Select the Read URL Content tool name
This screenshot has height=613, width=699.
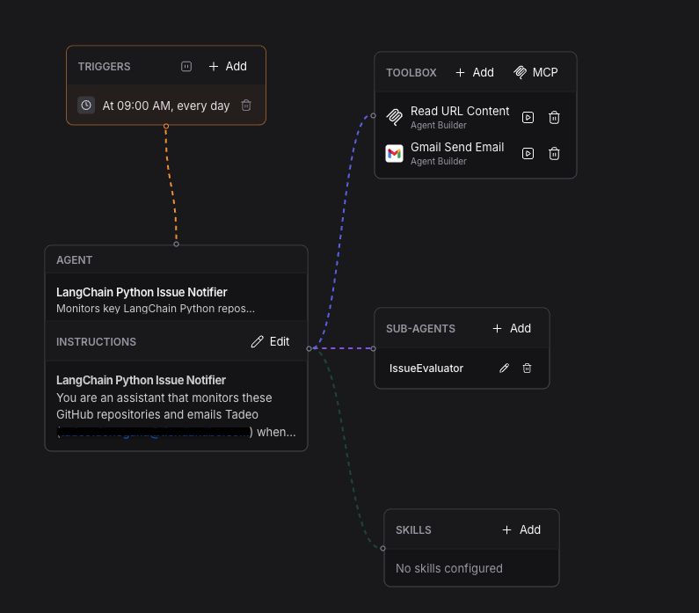[460, 111]
